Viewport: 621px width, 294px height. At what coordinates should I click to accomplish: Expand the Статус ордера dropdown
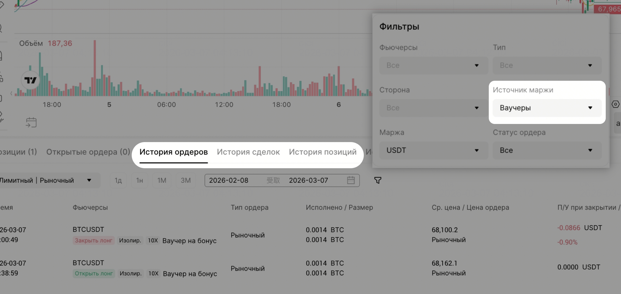547,150
